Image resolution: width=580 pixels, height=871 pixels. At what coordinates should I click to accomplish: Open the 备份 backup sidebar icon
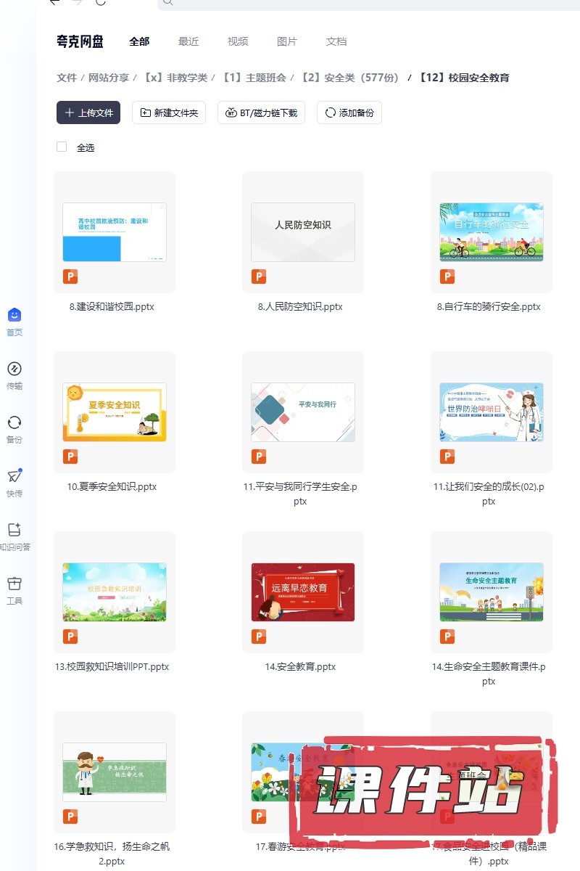point(14,422)
